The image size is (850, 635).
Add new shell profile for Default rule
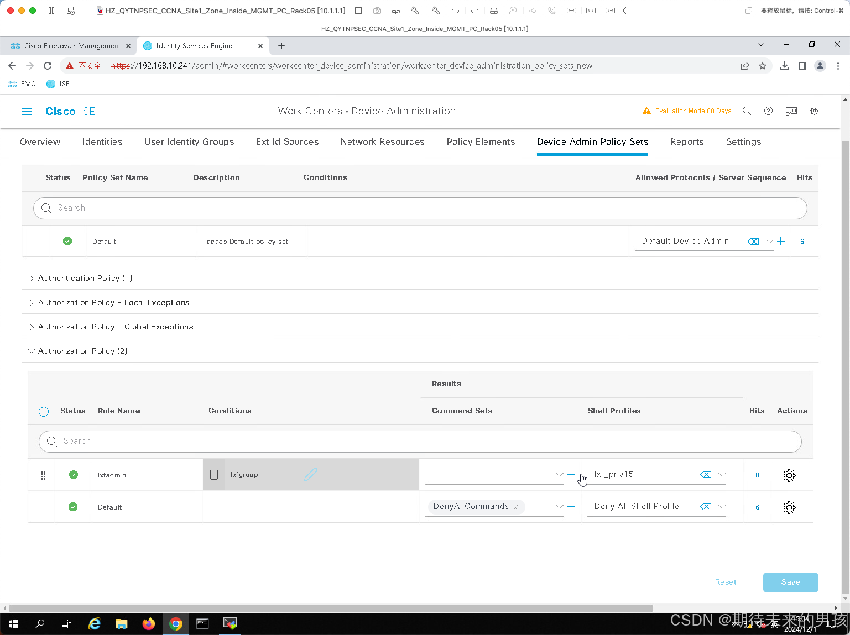click(x=733, y=507)
